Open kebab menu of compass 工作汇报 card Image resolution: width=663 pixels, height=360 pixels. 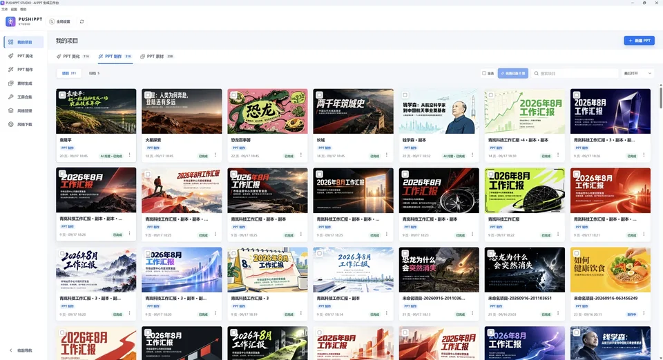click(472, 234)
